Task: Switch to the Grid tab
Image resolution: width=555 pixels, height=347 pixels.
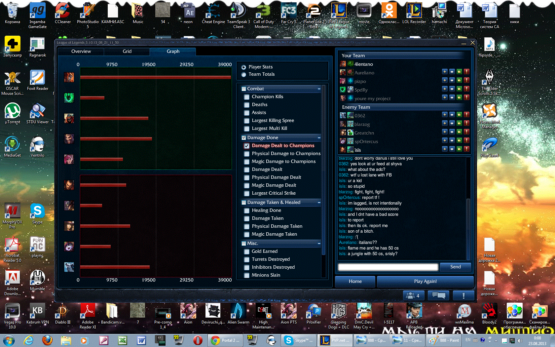Action: coord(127,52)
